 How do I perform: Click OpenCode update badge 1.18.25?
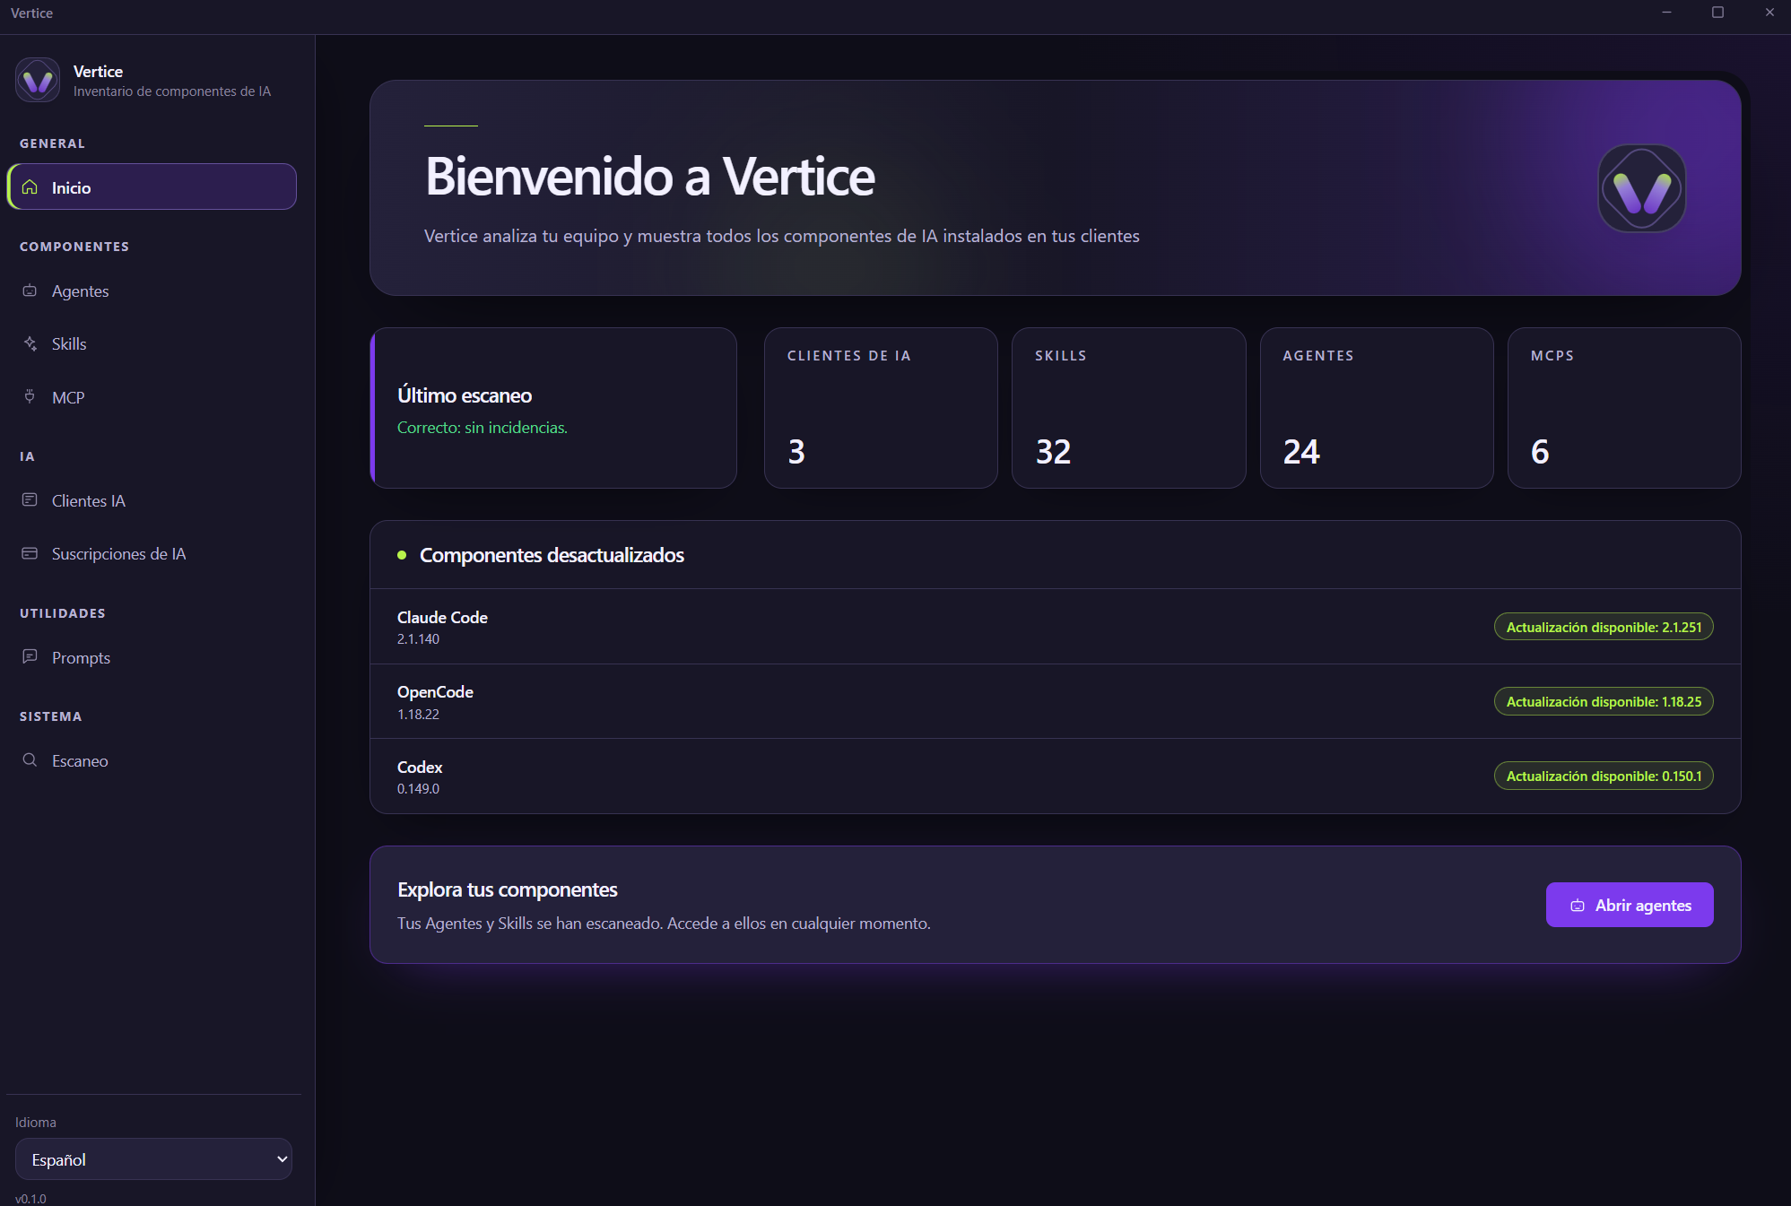[1604, 701]
